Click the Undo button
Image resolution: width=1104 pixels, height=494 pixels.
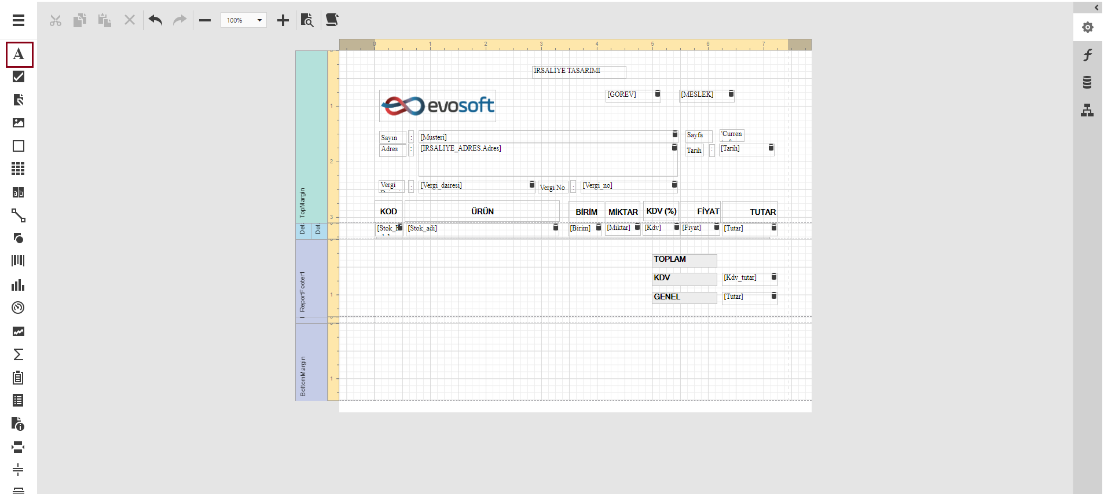tap(155, 20)
